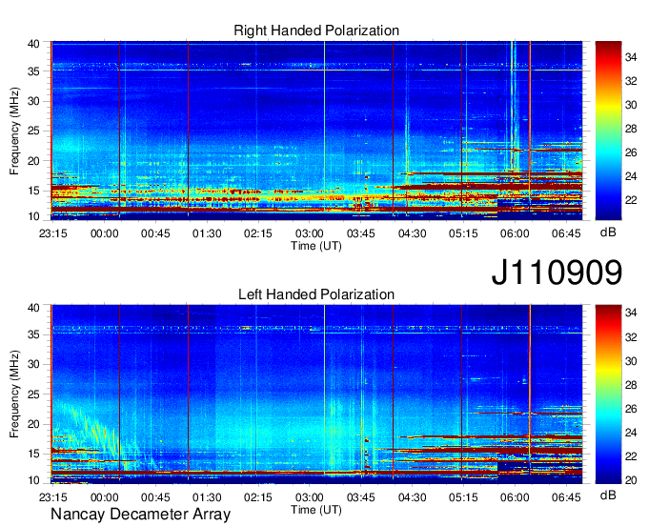
Task: Click the 02:15 time tick on Right Handed plot
Action: click(258, 233)
